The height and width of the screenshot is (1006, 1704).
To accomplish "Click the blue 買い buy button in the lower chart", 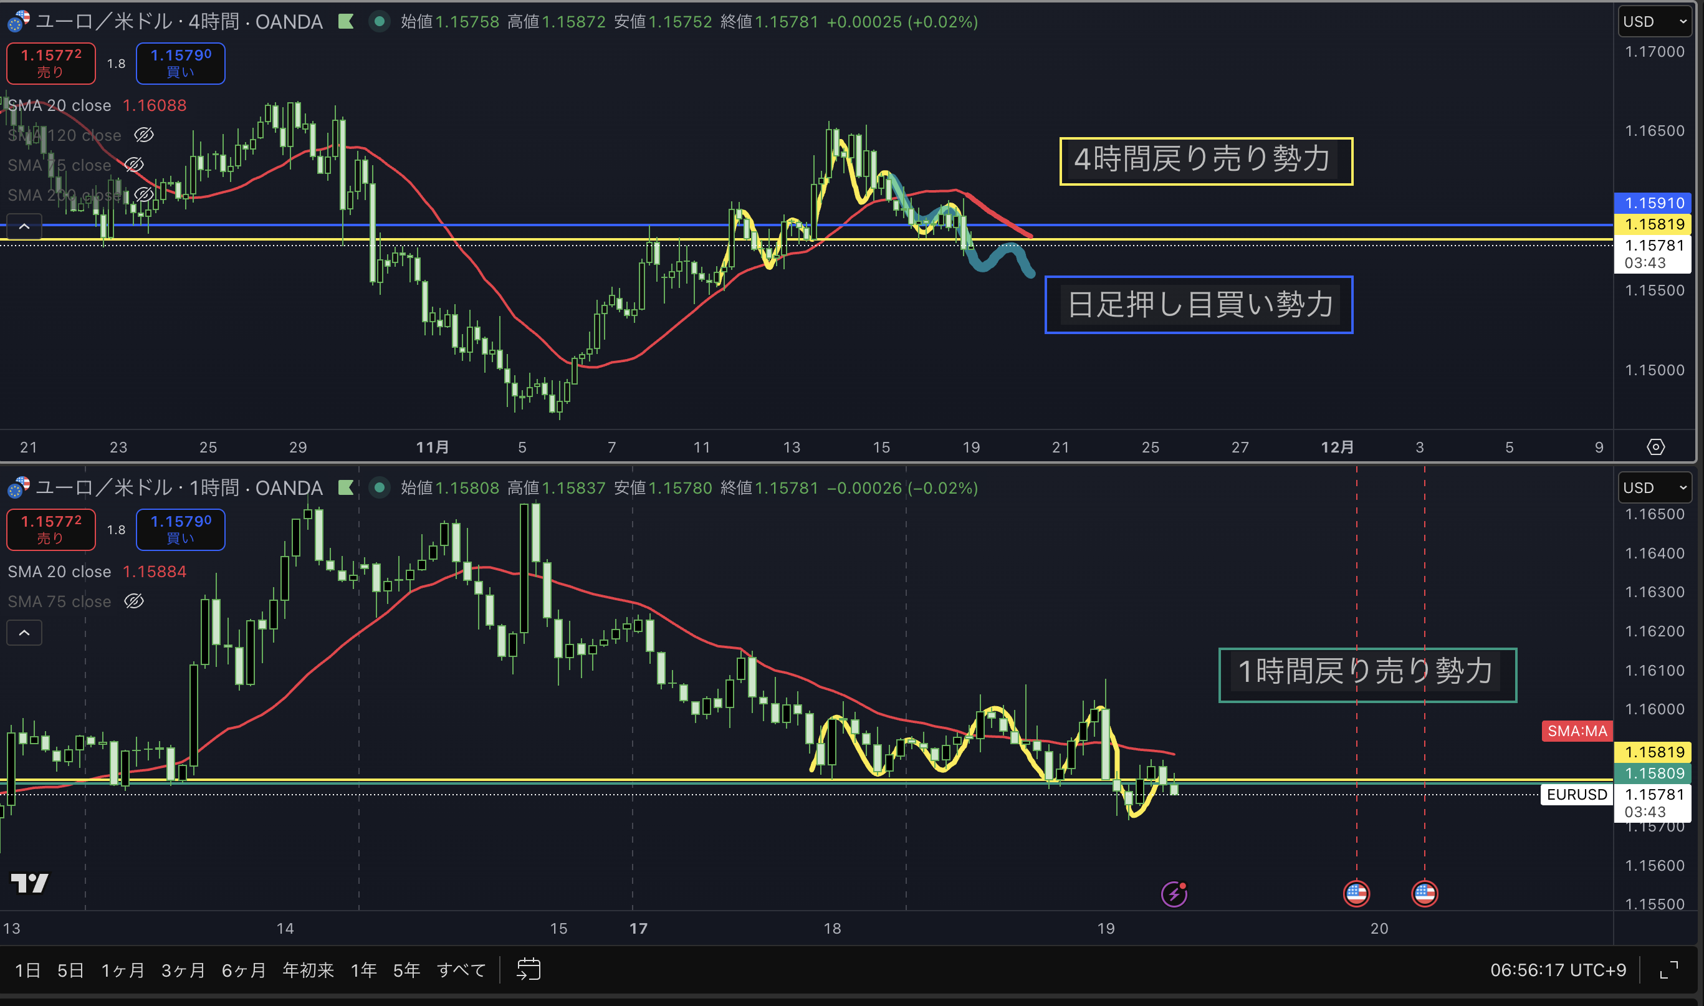I will click(180, 529).
